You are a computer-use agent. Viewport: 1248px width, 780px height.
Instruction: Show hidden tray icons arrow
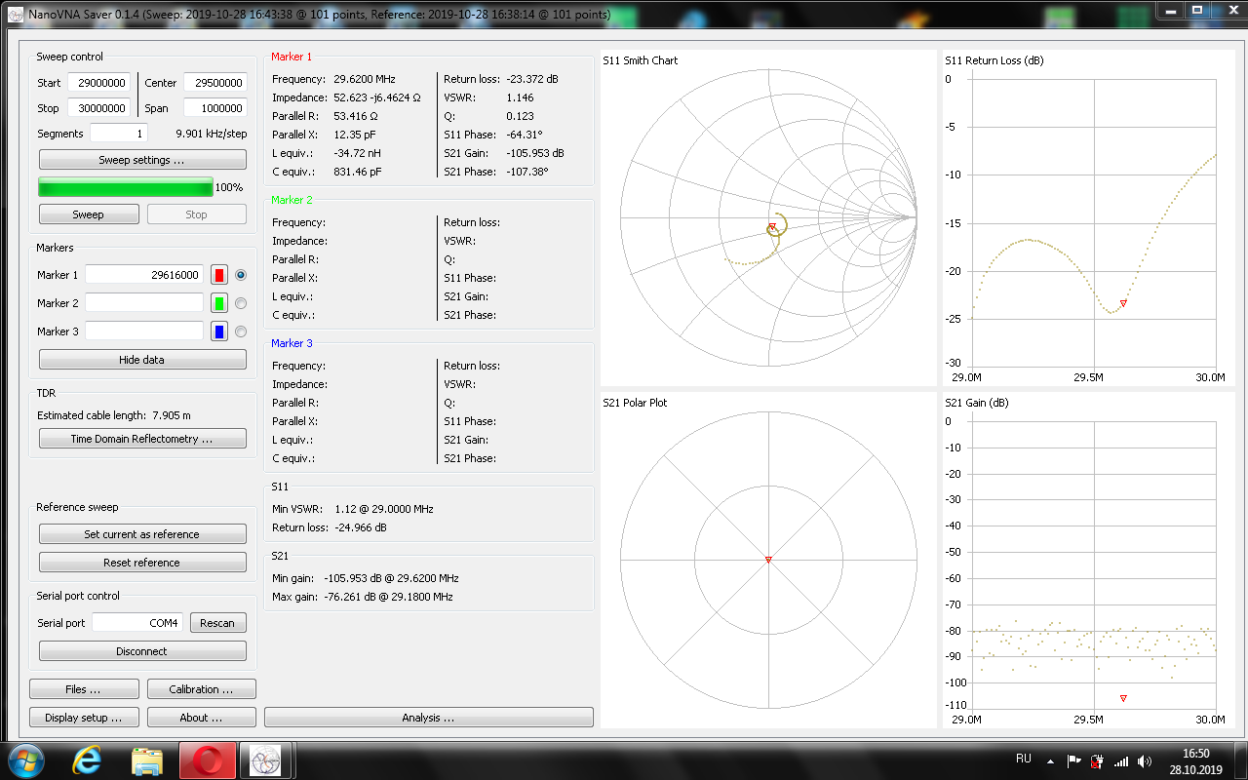pos(1050,760)
